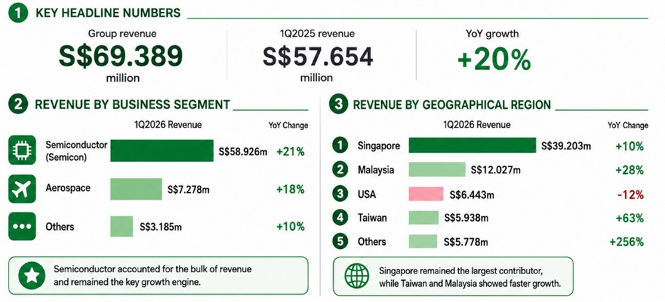This screenshot has height=302, width=665.
Task: Click the +18% Aerospace YoY change
Action: [x=291, y=189]
